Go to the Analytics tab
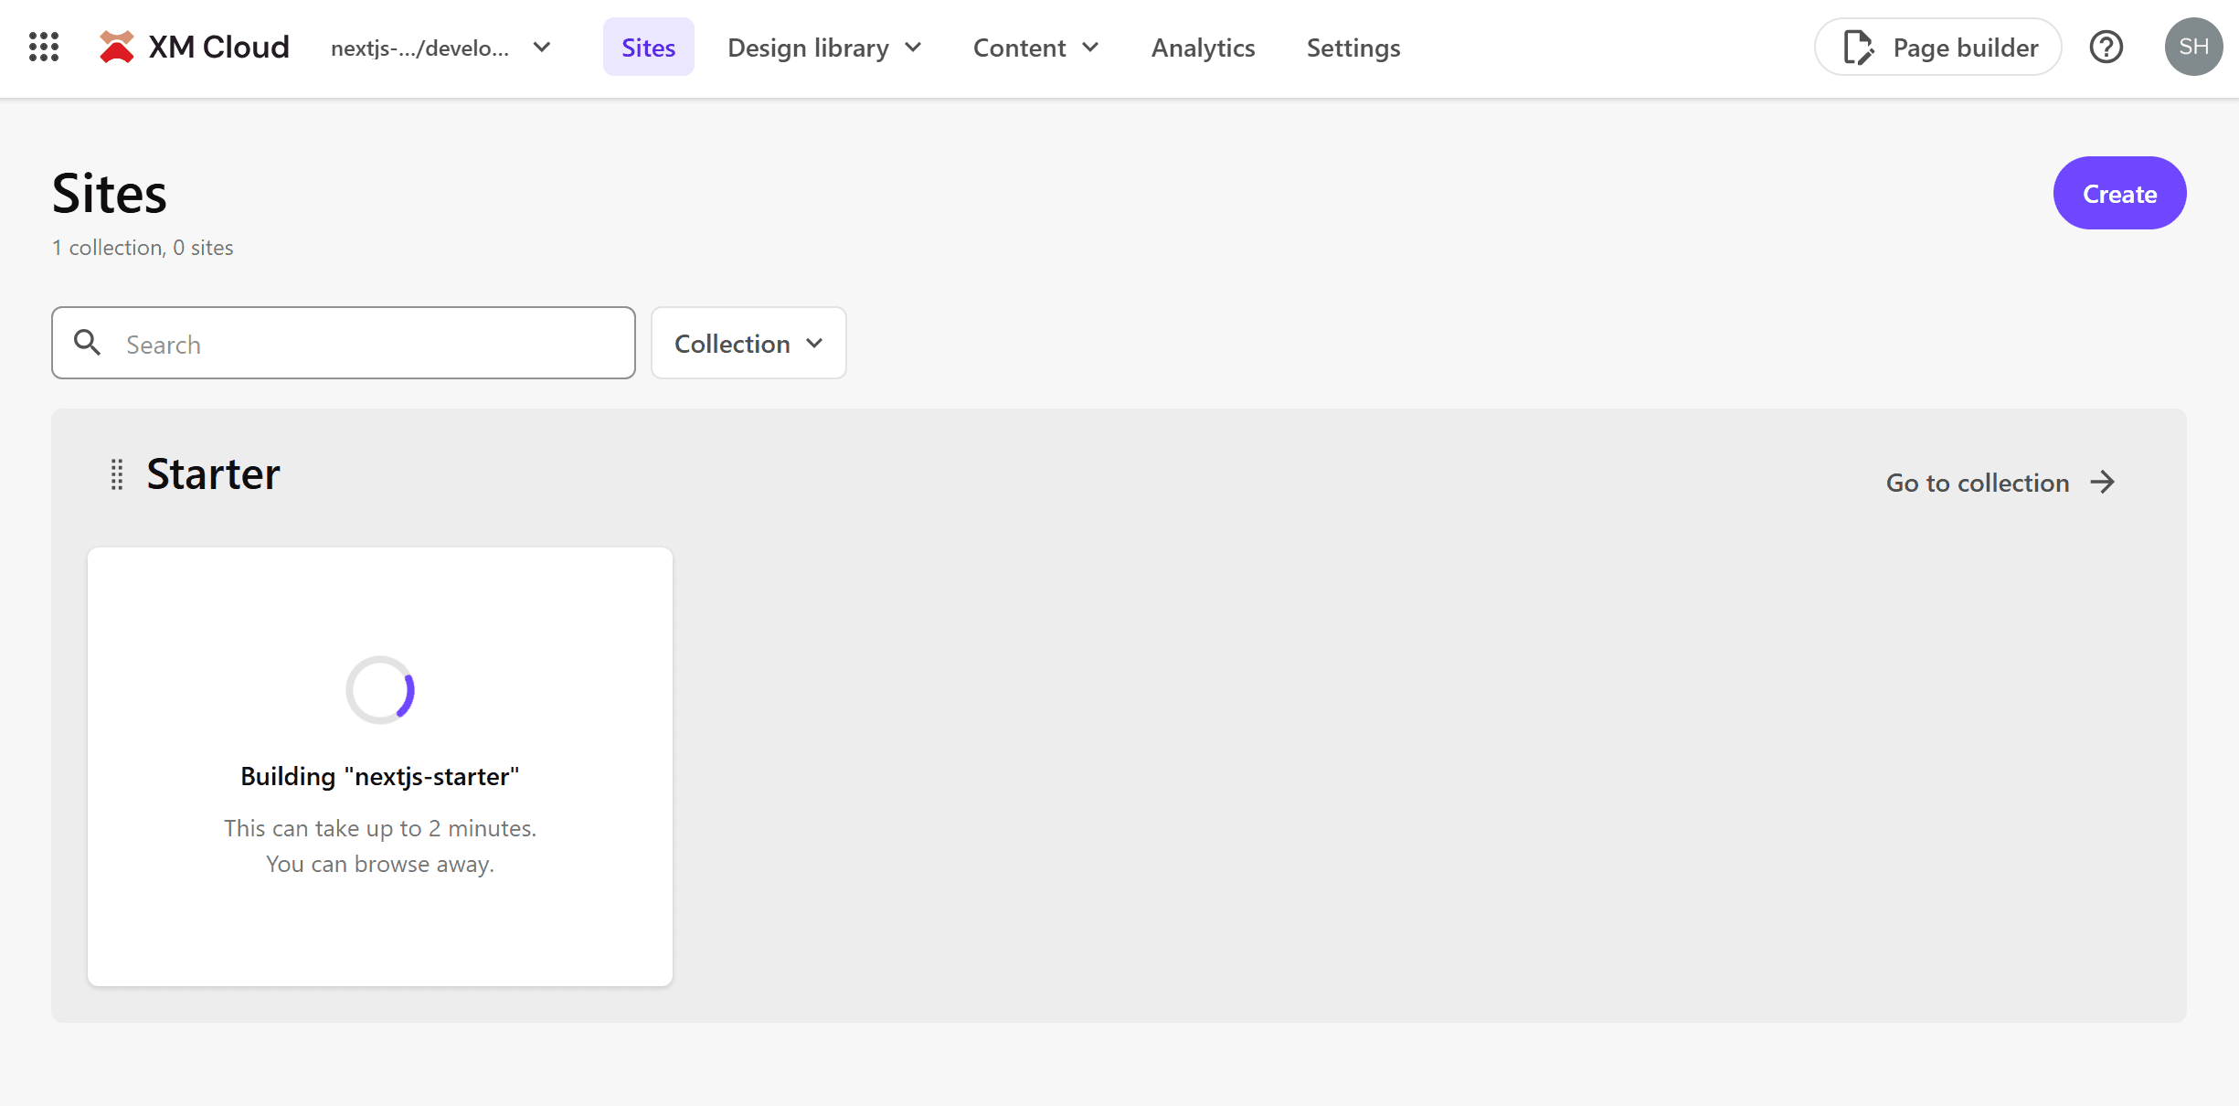Image resolution: width=2239 pixels, height=1106 pixels. (x=1203, y=48)
